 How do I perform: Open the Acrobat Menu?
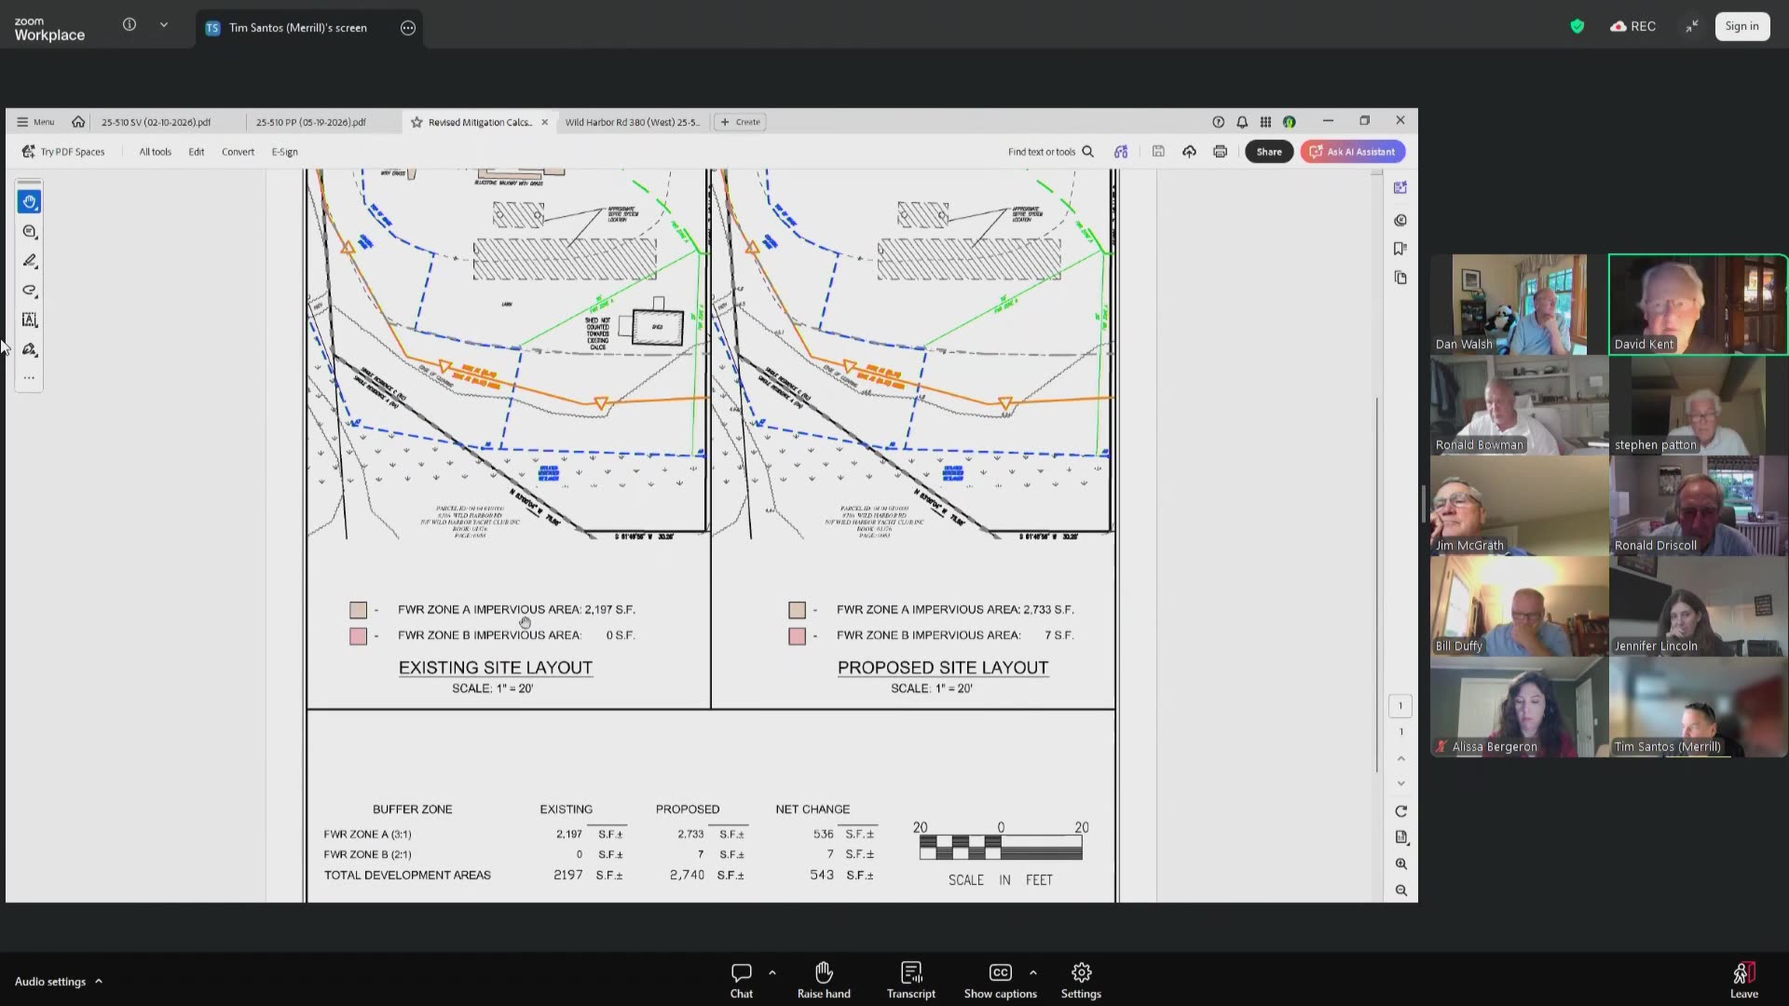tap(35, 122)
